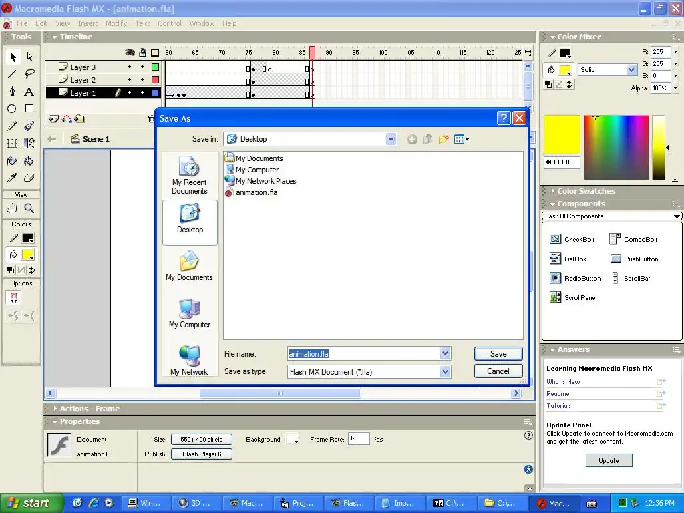
Task: Expand the Actions - Frame panel
Action: [x=55, y=409]
